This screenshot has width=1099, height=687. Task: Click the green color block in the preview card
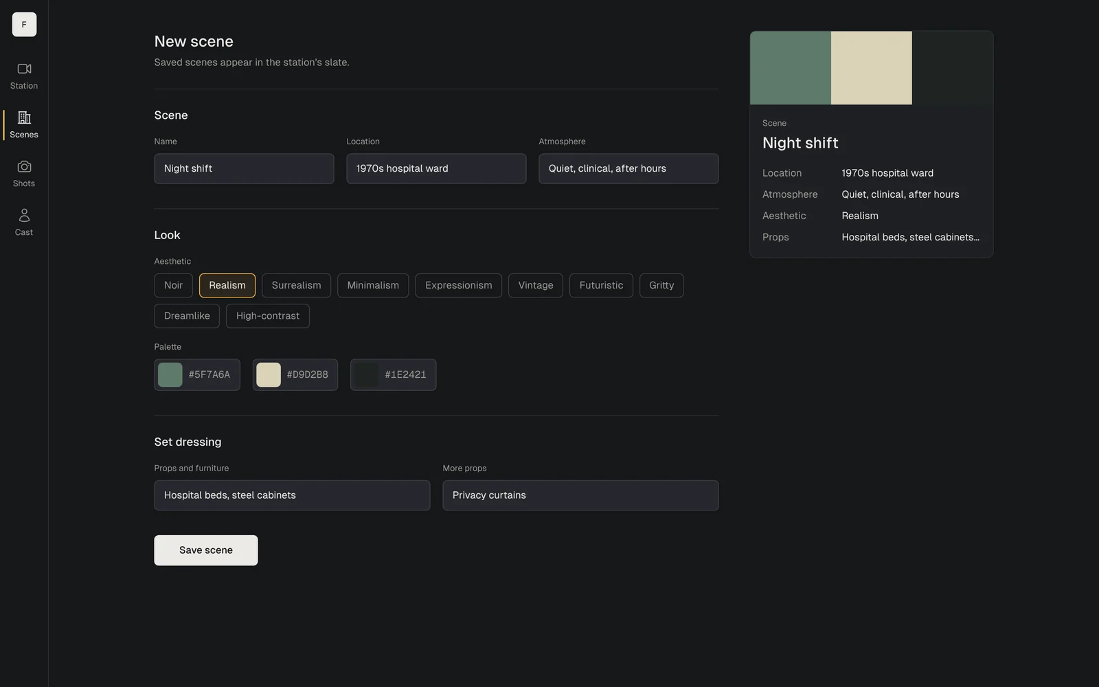click(x=791, y=68)
